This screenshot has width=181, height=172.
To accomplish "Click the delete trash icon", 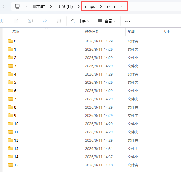I will pos(59,21).
